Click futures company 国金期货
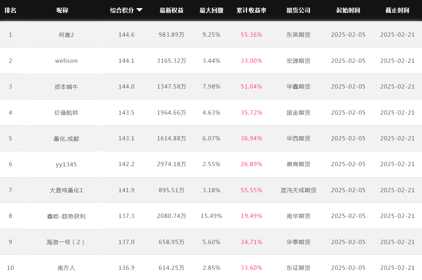 pos(299,112)
